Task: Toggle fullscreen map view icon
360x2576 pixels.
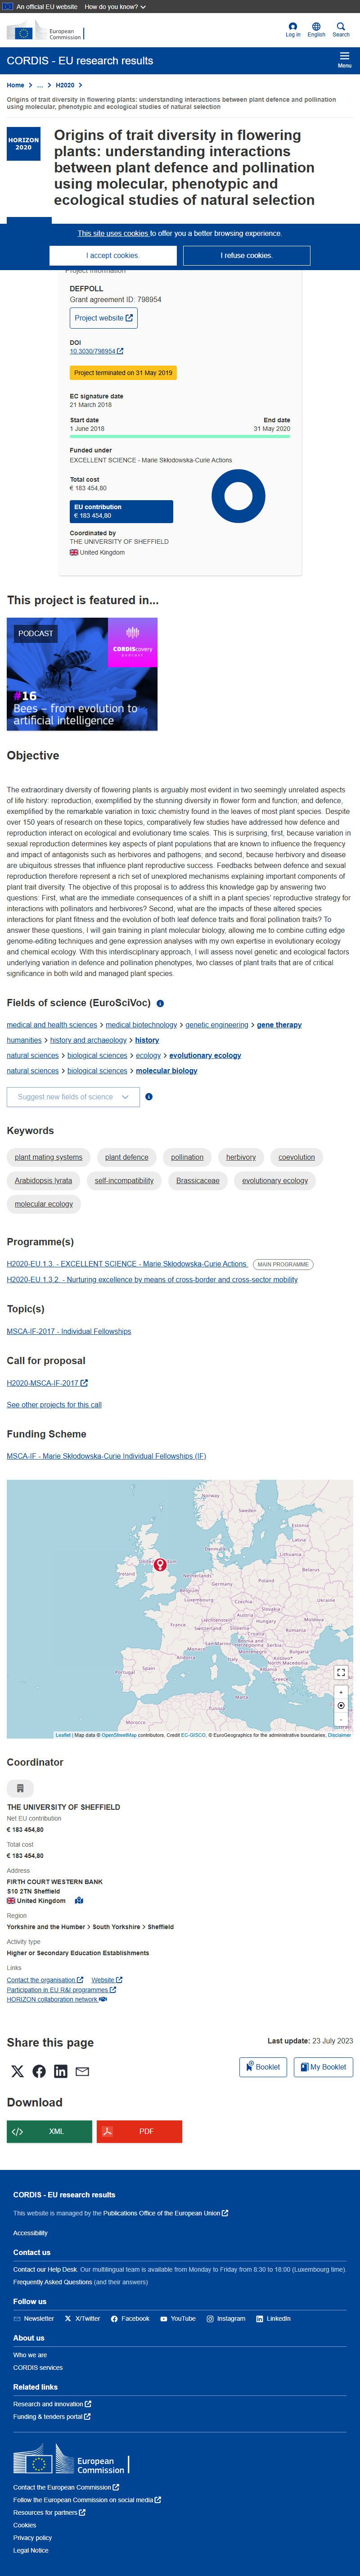Action: tap(341, 1672)
